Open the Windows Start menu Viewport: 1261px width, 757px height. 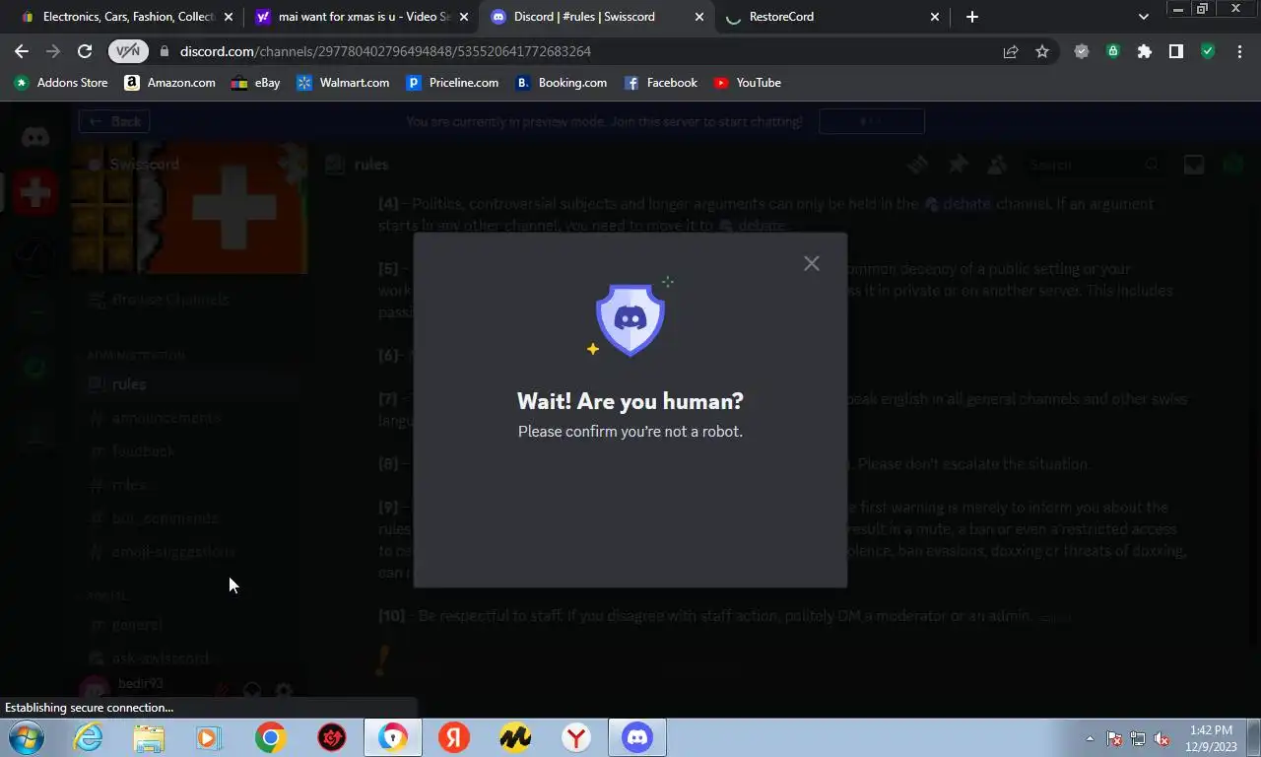click(x=28, y=737)
